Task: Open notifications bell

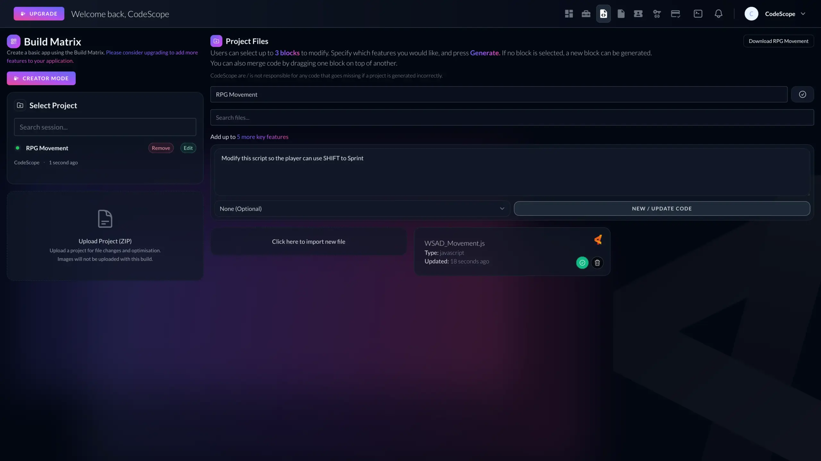Action: click(718, 13)
